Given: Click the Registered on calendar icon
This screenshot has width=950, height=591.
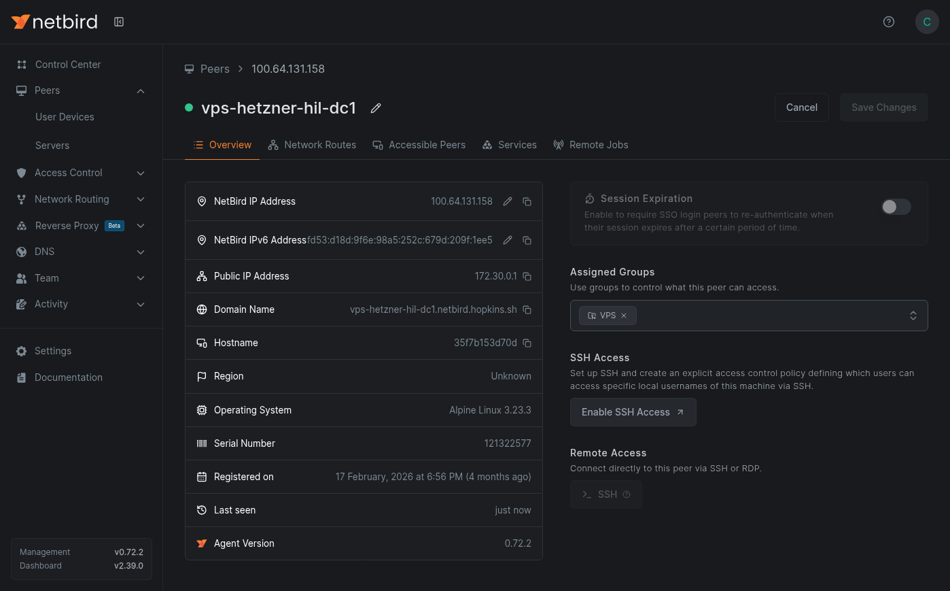Looking at the screenshot, I should coord(202,477).
